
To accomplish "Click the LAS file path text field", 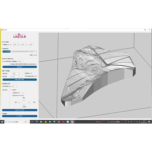I will [24, 51].
